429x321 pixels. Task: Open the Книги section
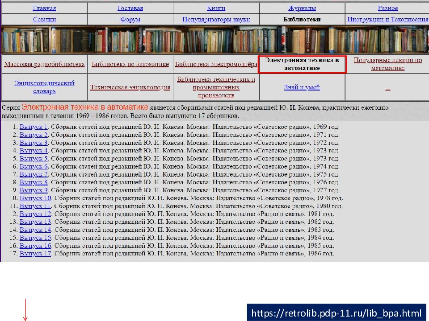click(216, 8)
